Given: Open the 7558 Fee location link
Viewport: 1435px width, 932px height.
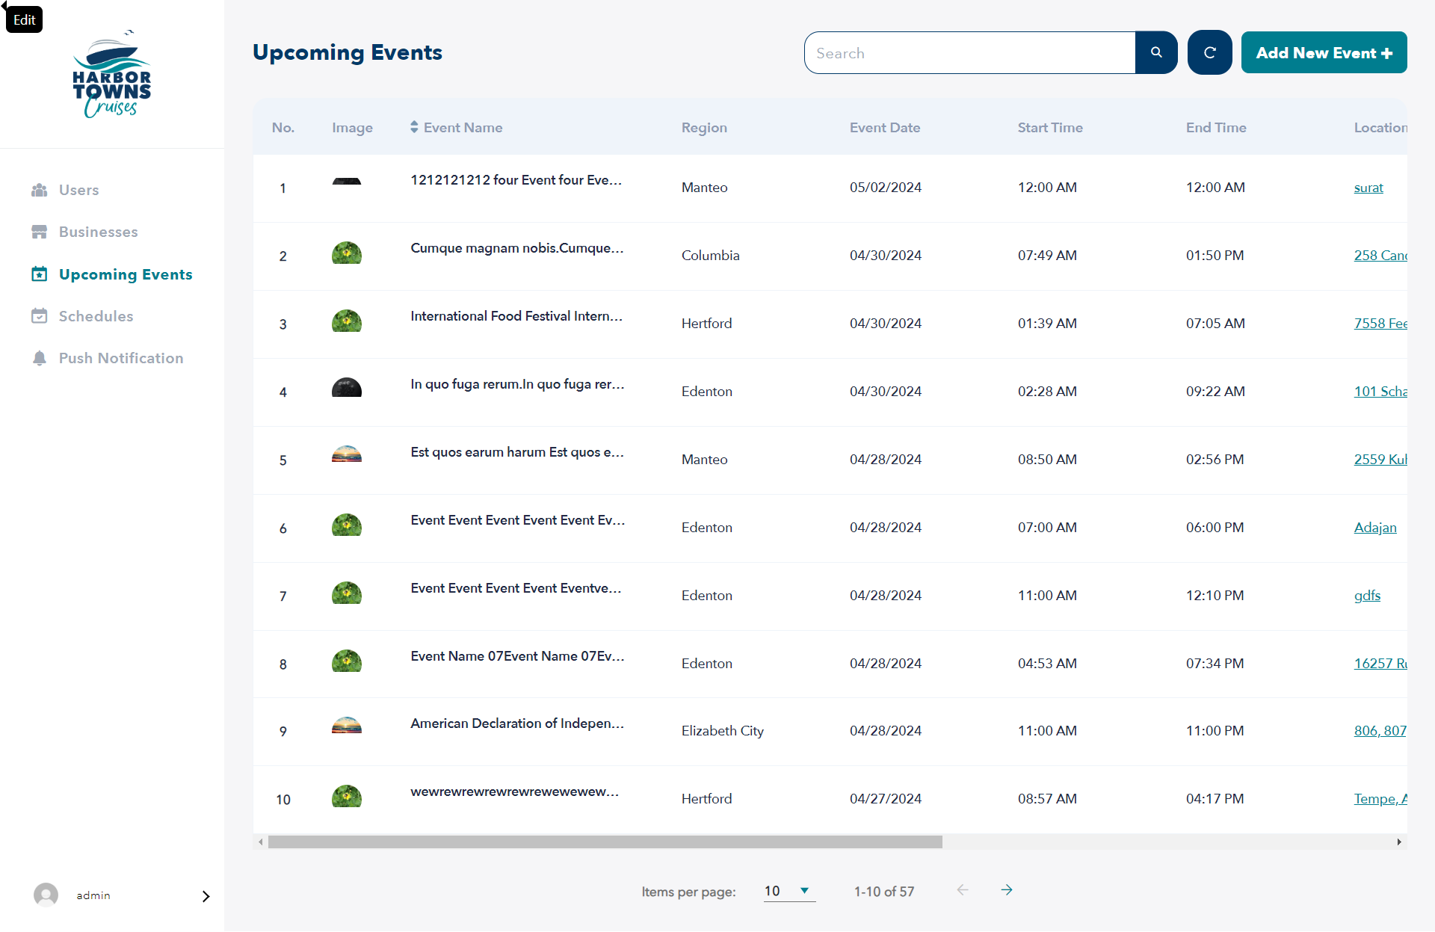Looking at the screenshot, I should (x=1380, y=324).
